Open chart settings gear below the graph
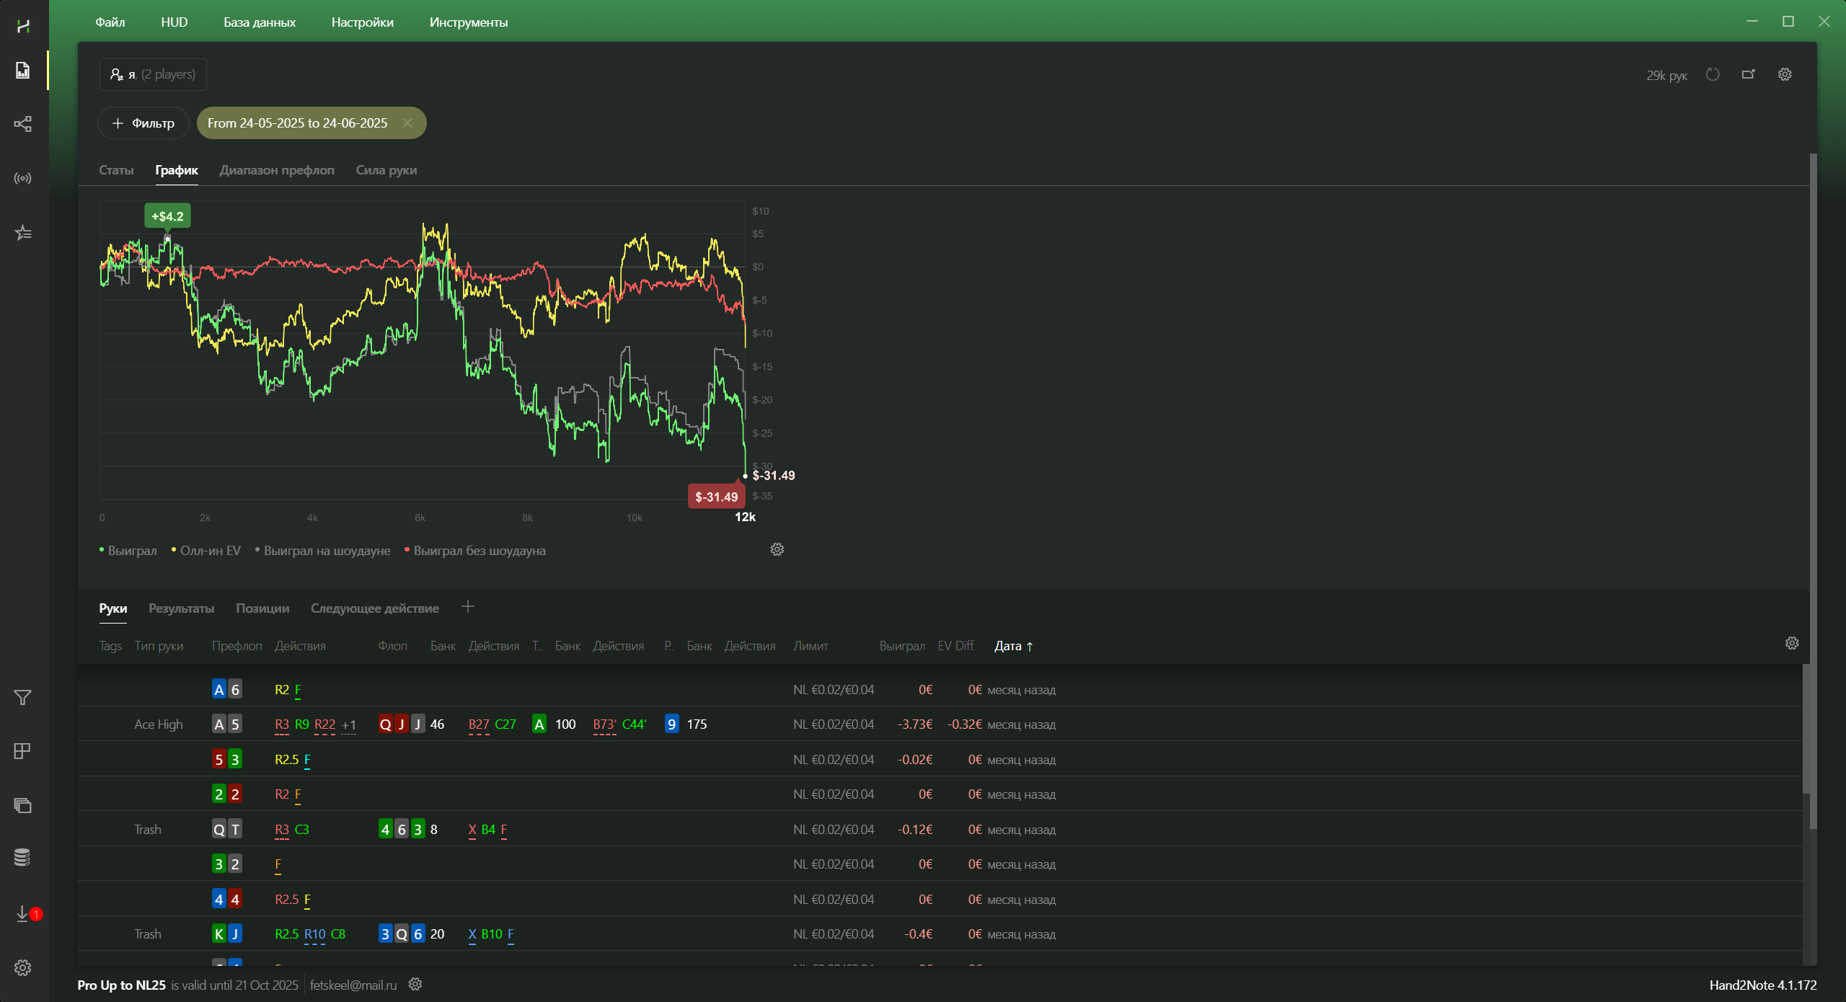The image size is (1846, 1002). click(777, 549)
